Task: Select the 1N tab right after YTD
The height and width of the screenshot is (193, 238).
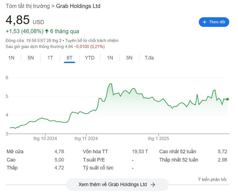Action: 110,58
